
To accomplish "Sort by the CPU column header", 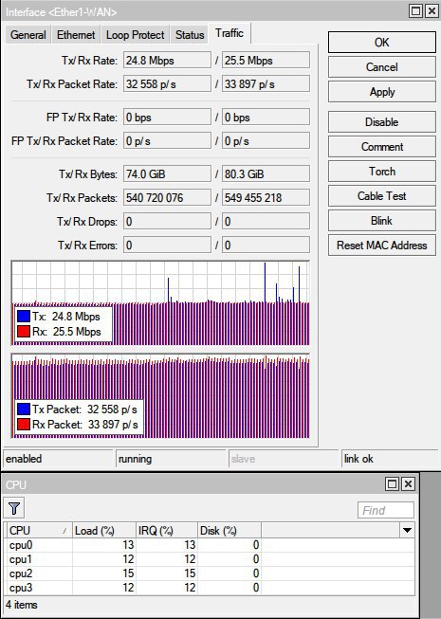I will (38, 530).
